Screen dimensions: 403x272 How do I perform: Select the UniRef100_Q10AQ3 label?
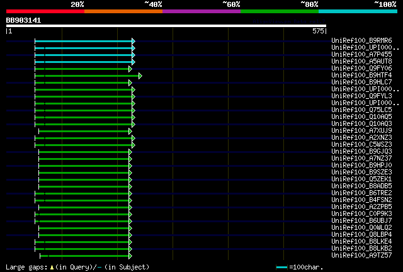[361, 123]
